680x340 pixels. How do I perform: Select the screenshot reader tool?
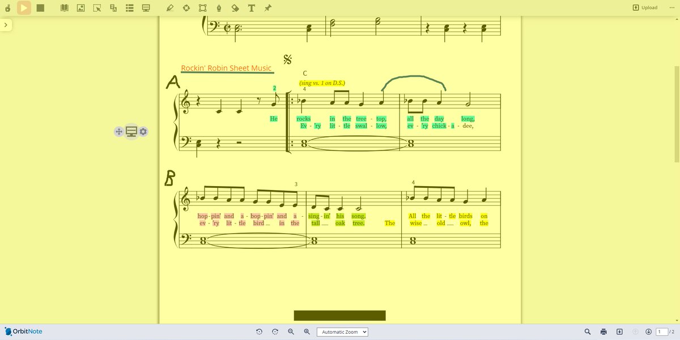coord(97,8)
